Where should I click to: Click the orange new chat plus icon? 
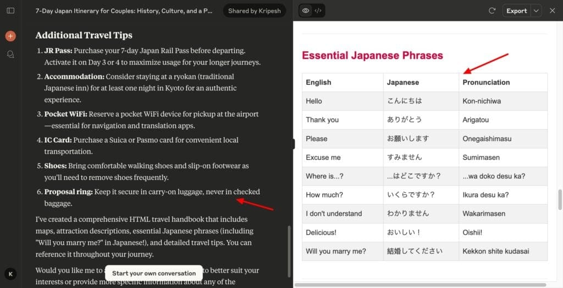coord(10,36)
